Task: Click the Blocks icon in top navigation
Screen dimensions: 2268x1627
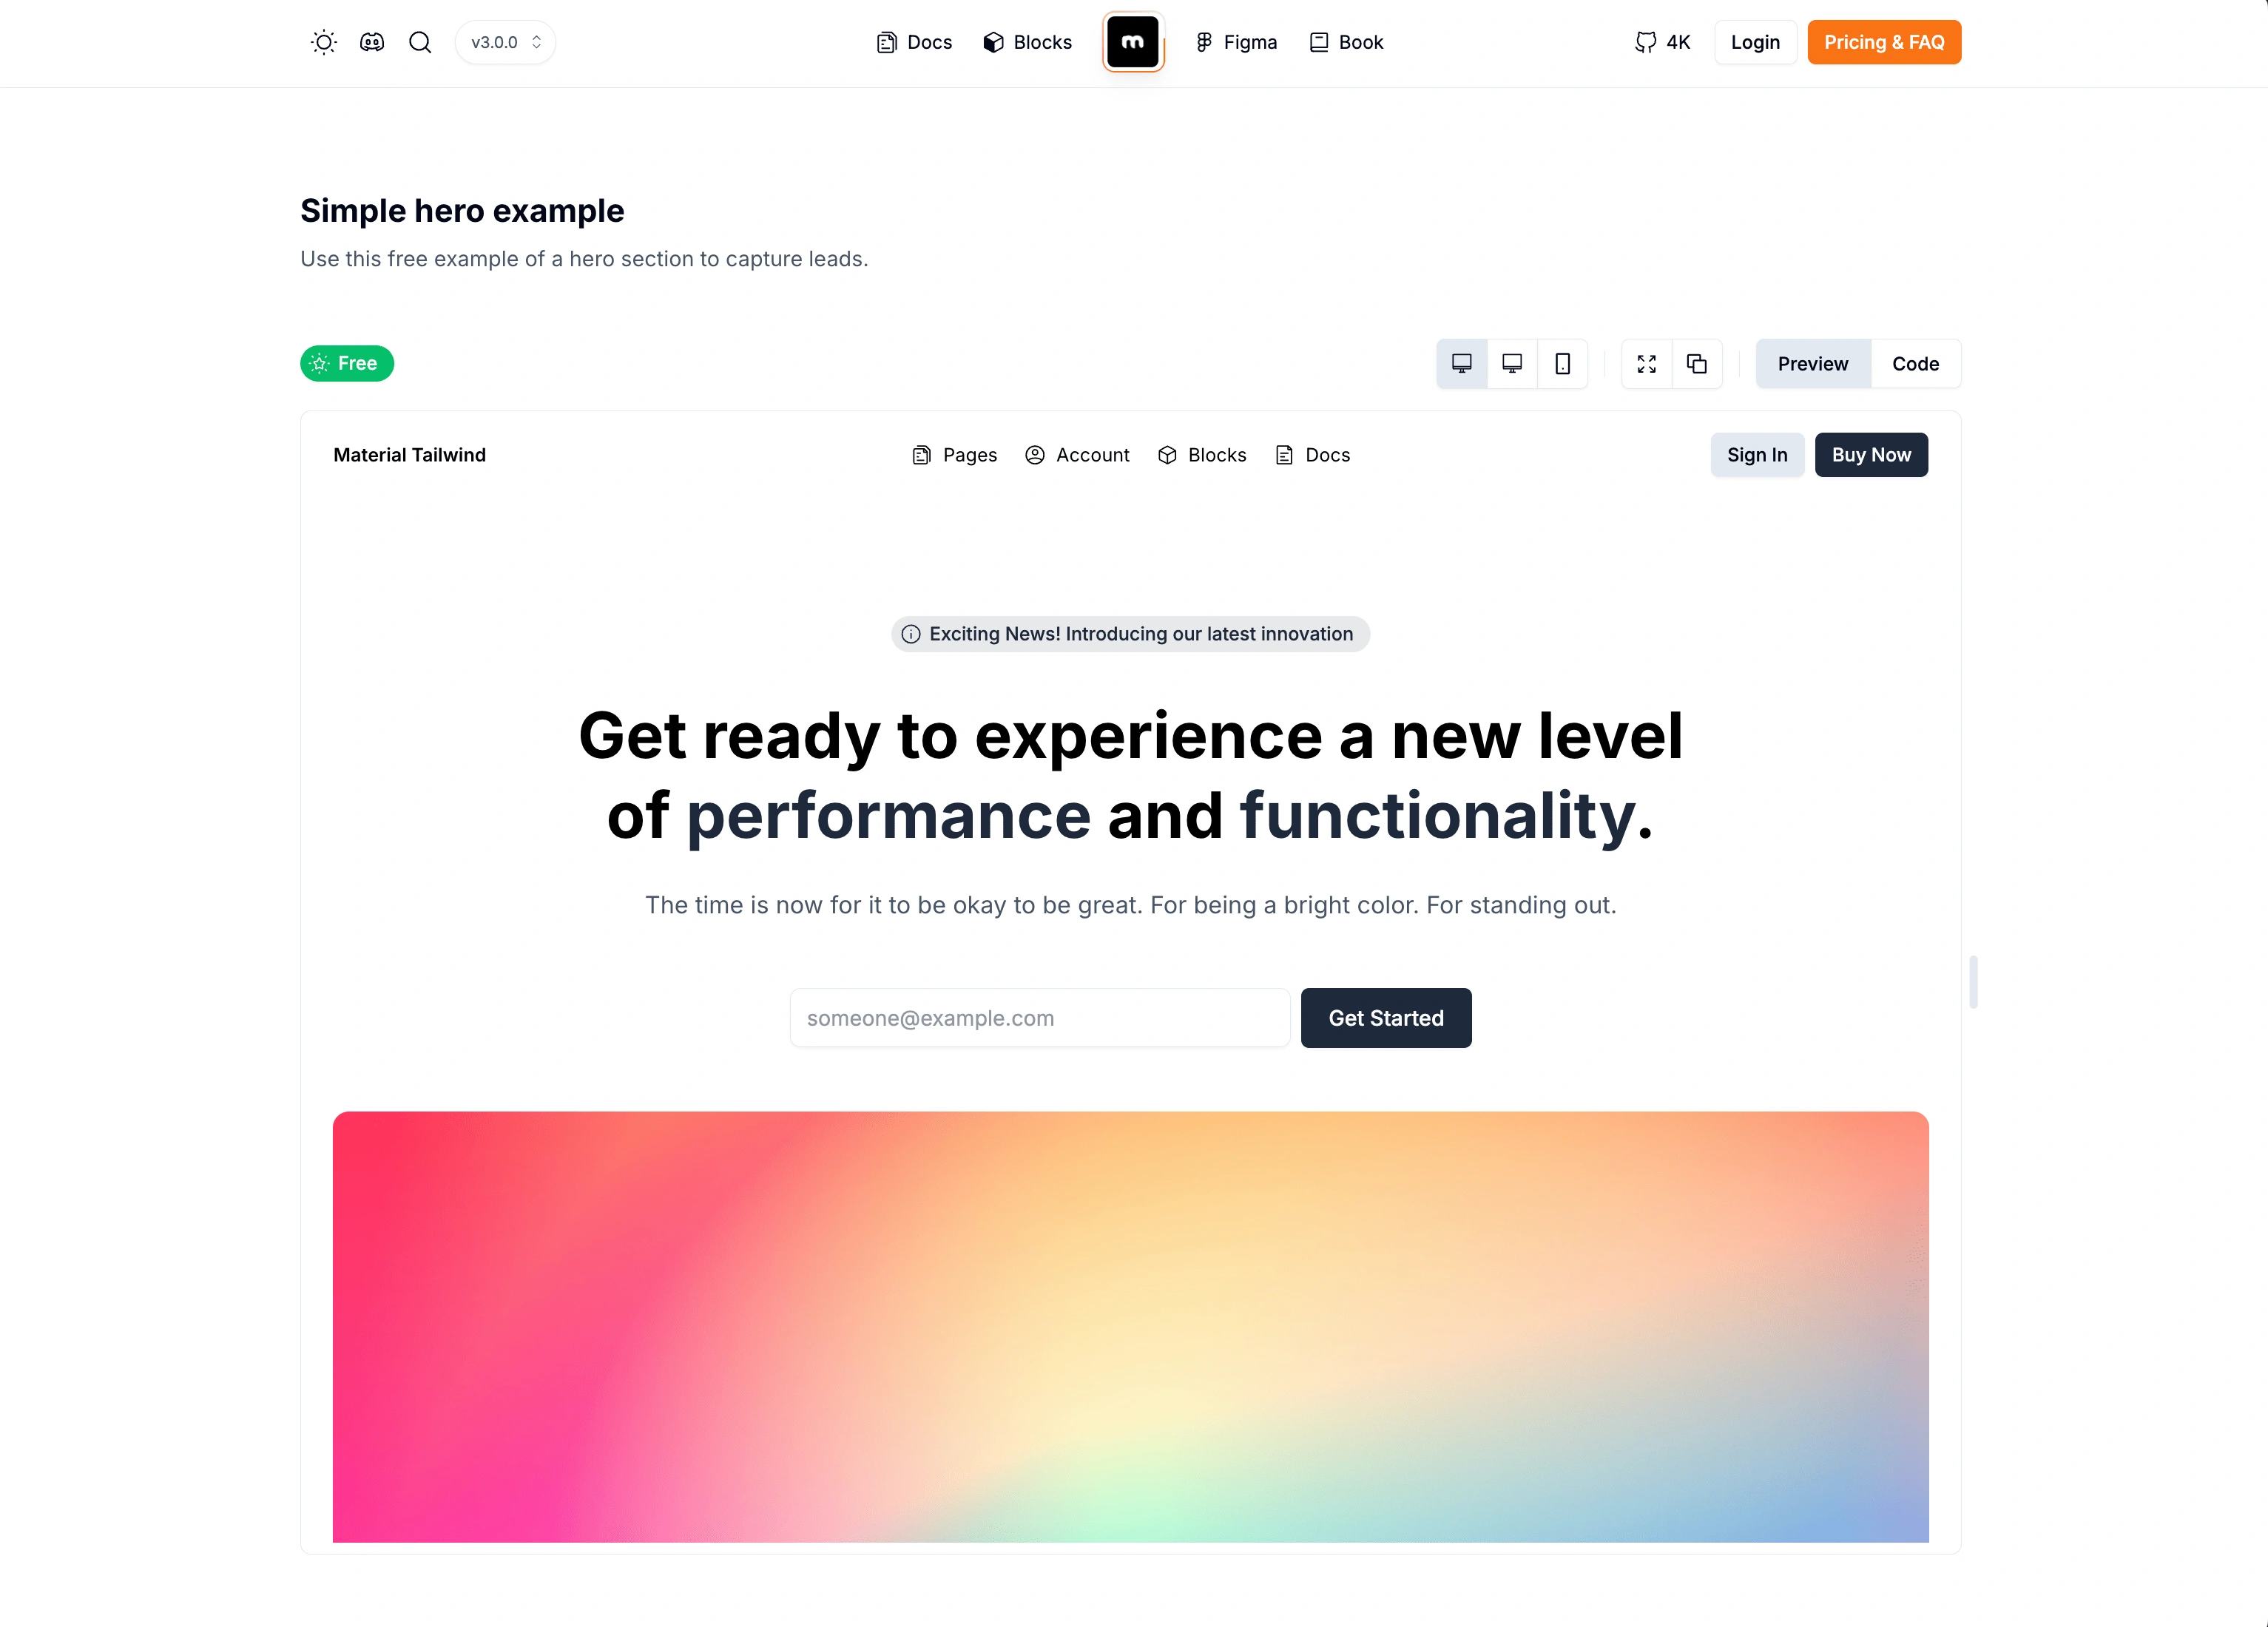Action: click(993, 42)
